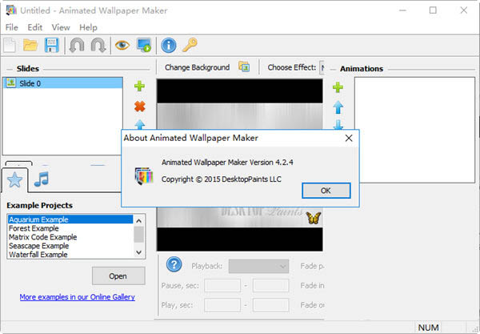This screenshot has width=480, height=334.
Task: Click the Redo arrow toolbar icon
Action: coord(98,46)
